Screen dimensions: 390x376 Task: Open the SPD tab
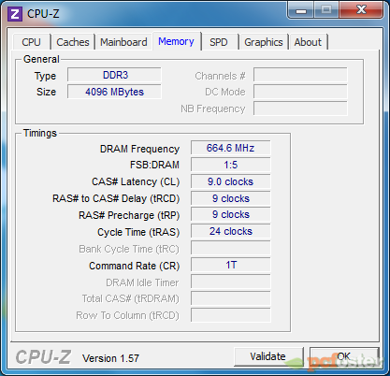(x=219, y=42)
